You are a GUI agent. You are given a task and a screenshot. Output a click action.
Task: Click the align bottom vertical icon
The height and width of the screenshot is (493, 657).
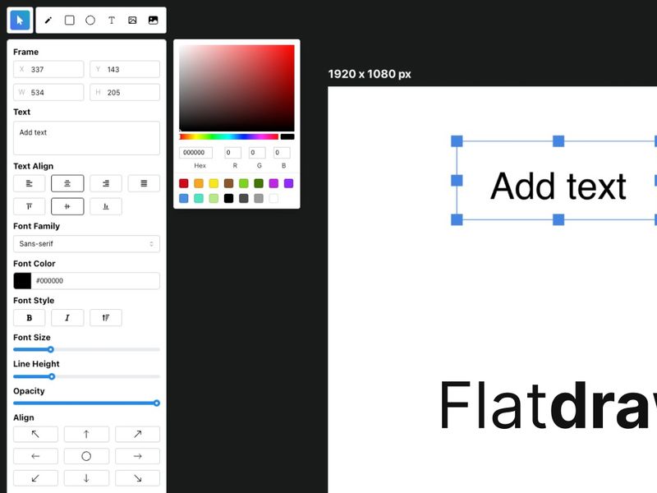(x=105, y=205)
